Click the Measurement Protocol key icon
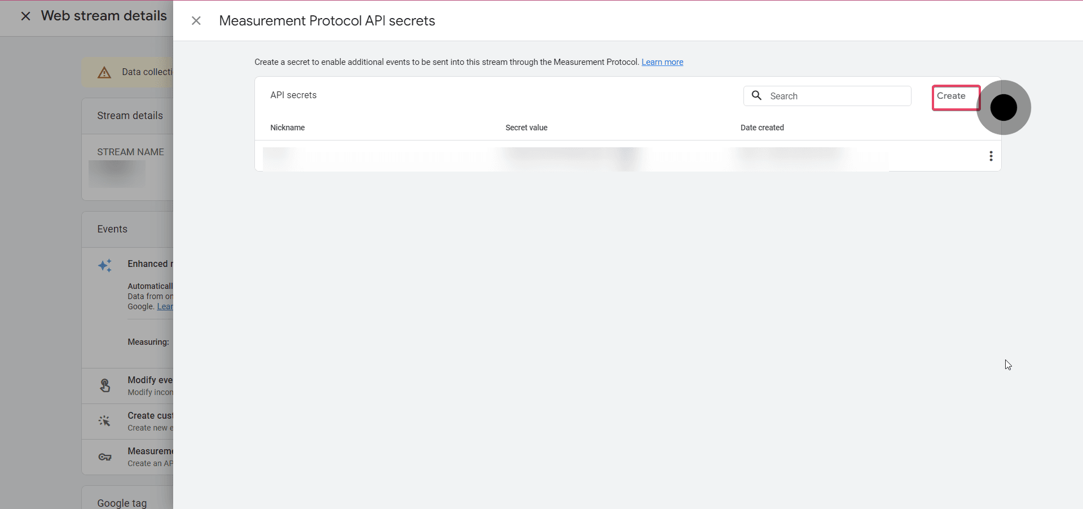The image size is (1083, 509). coord(105,457)
